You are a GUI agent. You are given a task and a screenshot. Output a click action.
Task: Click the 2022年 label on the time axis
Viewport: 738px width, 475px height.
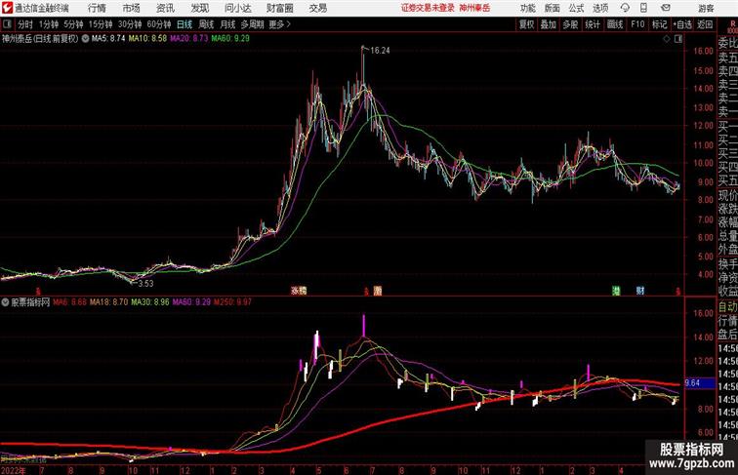pos(14,470)
